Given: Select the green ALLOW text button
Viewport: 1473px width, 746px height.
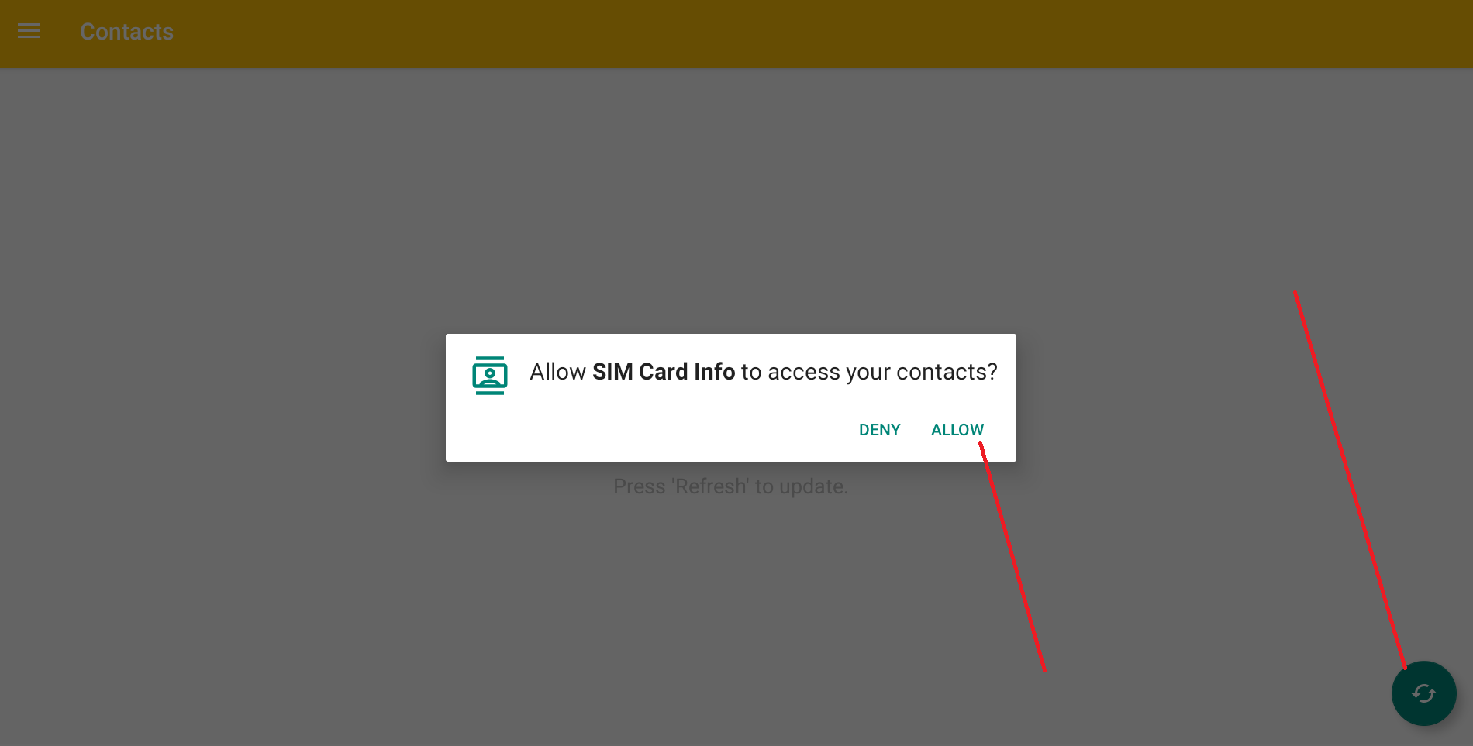Looking at the screenshot, I should [957, 430].
